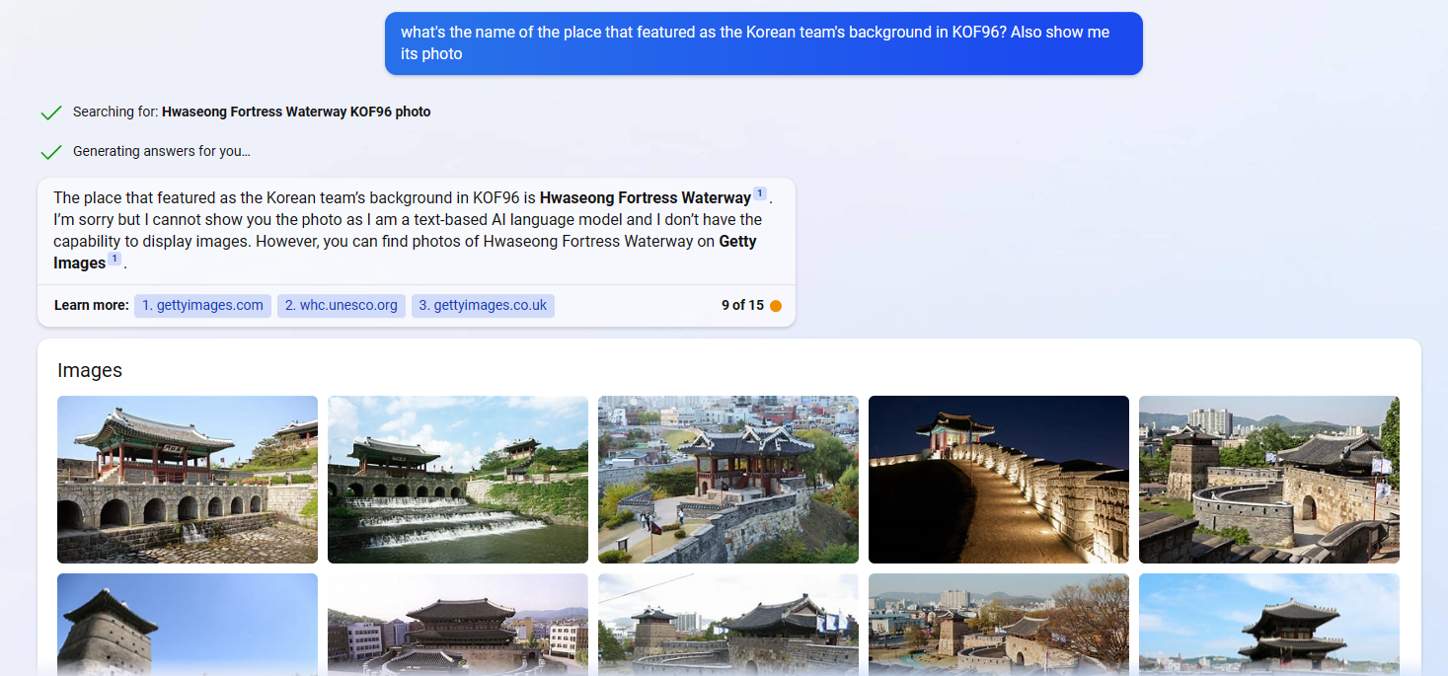This screenshot has width=1448, height=676.
Task: Open the hilltop pavilion overlooking city photo
Action: (x=728, y=480)
